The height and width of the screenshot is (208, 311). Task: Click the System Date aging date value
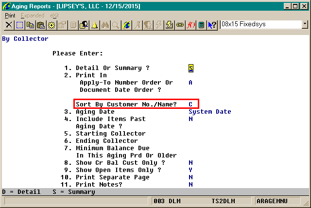[x=210, y=112]
